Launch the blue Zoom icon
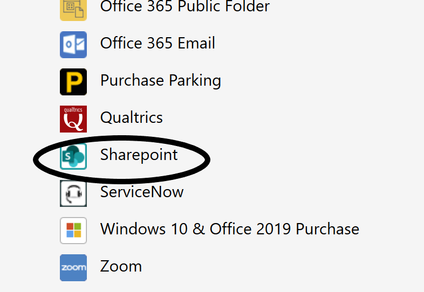The width and height of the screenshot is (424, 292). [73, 267]
